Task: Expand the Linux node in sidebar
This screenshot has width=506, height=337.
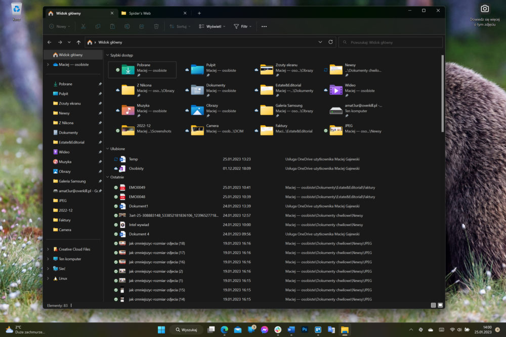Action: click(x=48, y=278)
